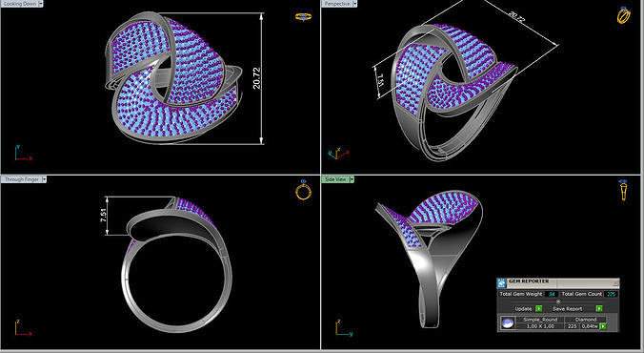The width and height of the screenshot is (644, 353).
Task: Click the Through Finger viewport ring icon
Action: (x=304, y=191)
